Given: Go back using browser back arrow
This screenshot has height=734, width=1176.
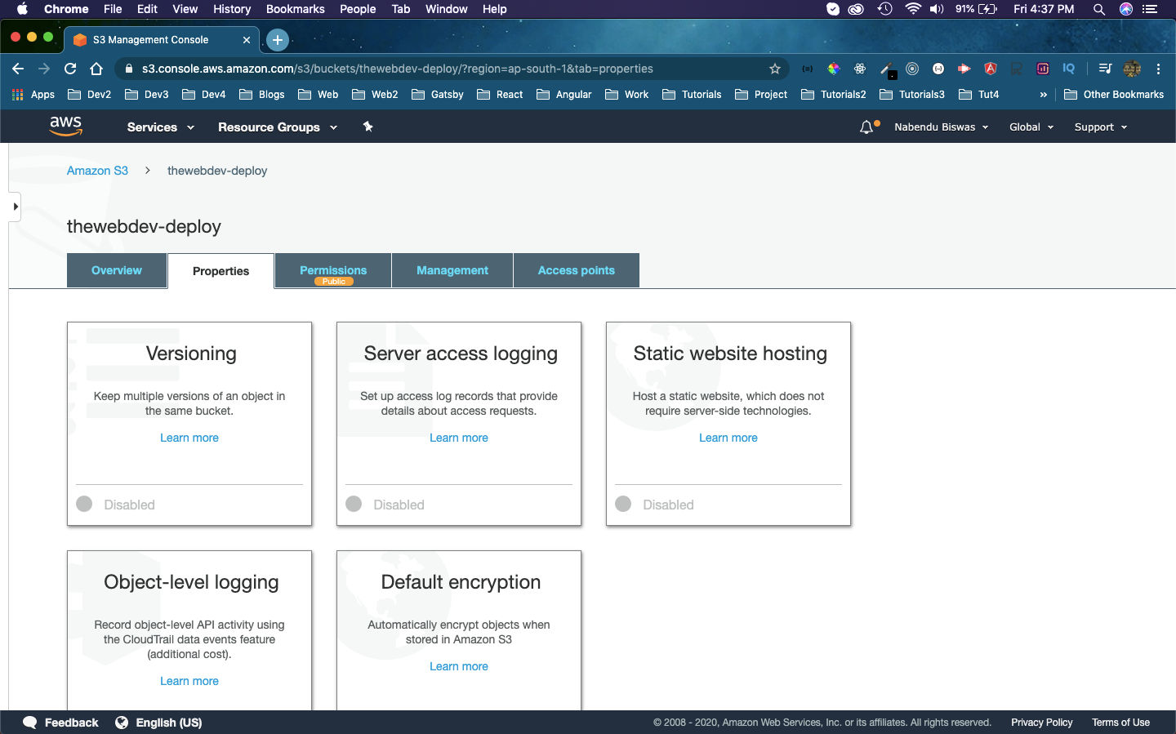Looking at the screenshot, I should pyautogui.click(x=18, y=69).
